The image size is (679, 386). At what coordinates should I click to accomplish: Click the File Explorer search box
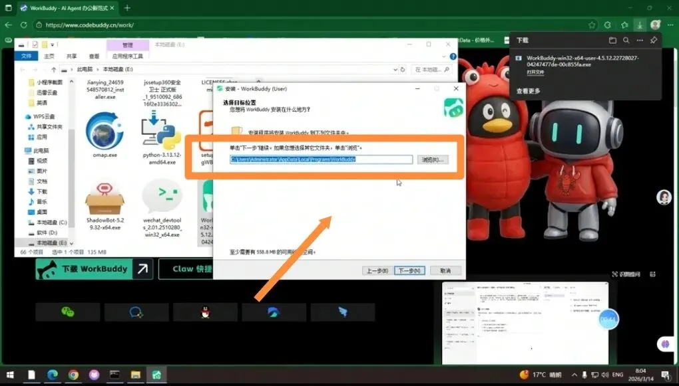(x=432, y=69)
